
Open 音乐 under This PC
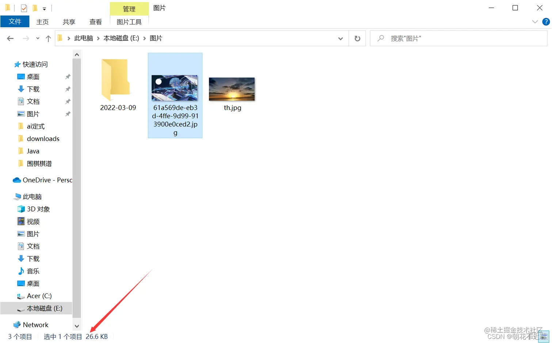click(33, 271)
